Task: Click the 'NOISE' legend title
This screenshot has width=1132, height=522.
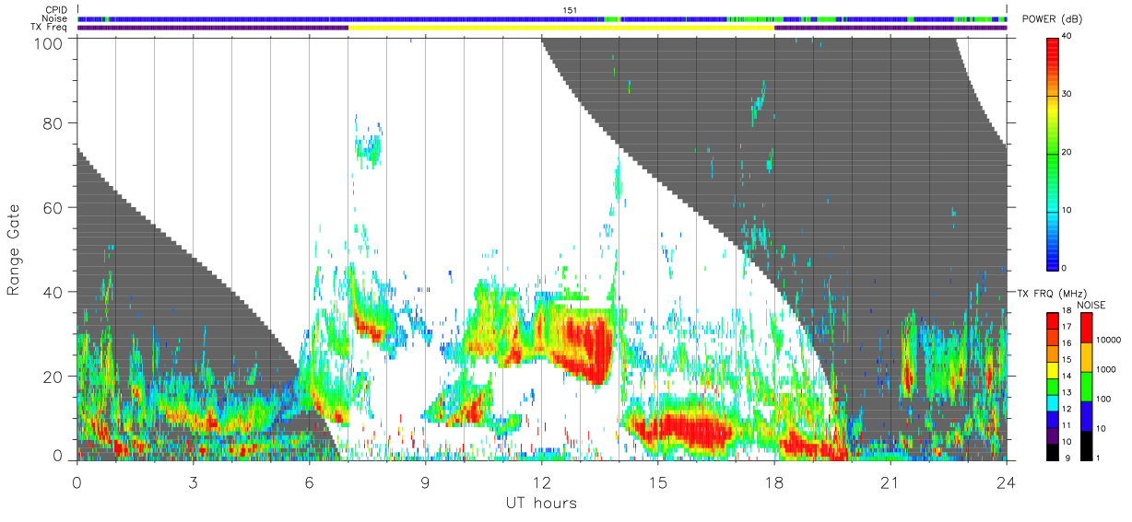Action: point(1093,305)
